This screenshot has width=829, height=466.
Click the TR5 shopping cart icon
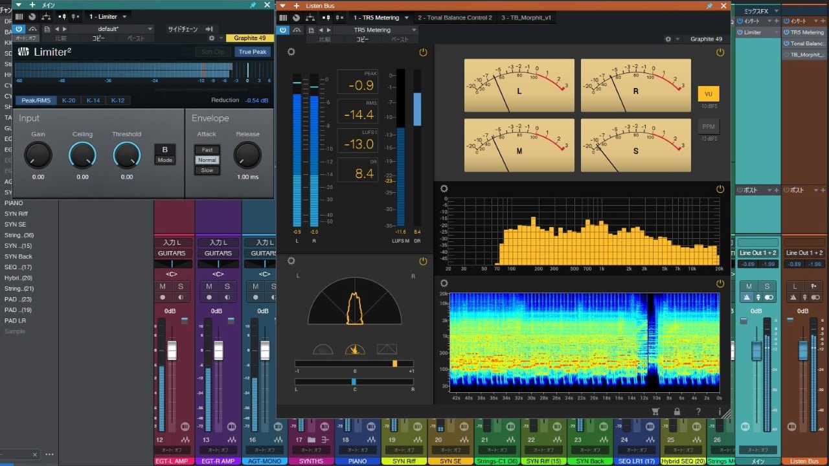pos(655,411)
